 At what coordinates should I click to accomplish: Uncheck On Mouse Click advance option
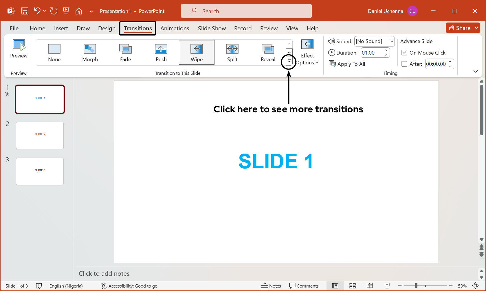pyautogui.click(x=404, y=53)
